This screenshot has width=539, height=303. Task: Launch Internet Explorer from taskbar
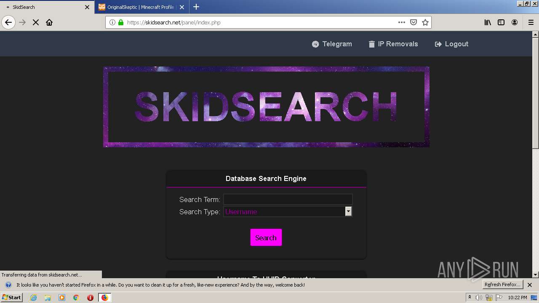(x=33, y=298)
